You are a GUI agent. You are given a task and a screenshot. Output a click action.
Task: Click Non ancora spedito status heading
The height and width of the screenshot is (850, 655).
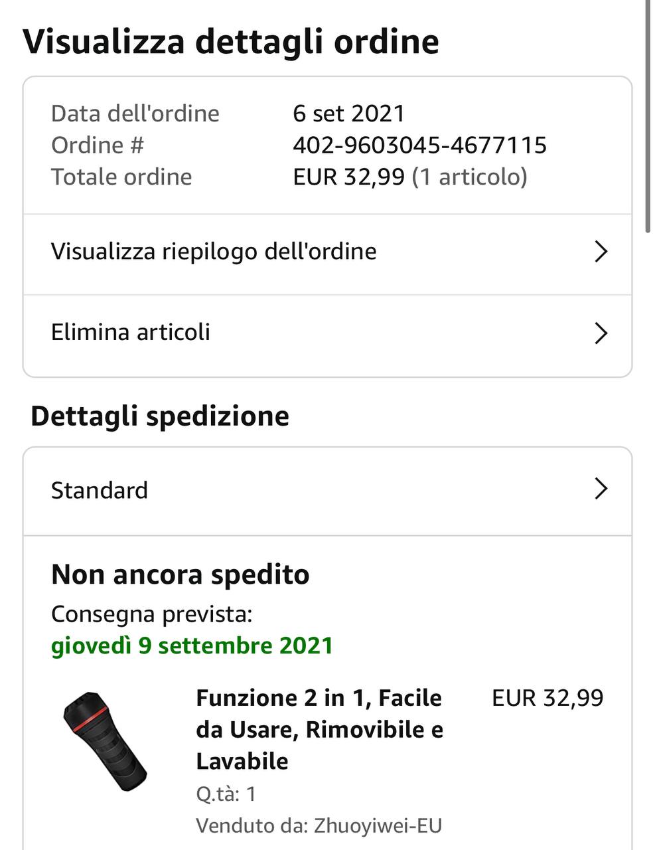coord(181,574)
